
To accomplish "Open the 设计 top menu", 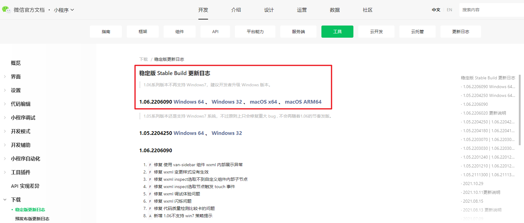I will [x=269, y=10].
